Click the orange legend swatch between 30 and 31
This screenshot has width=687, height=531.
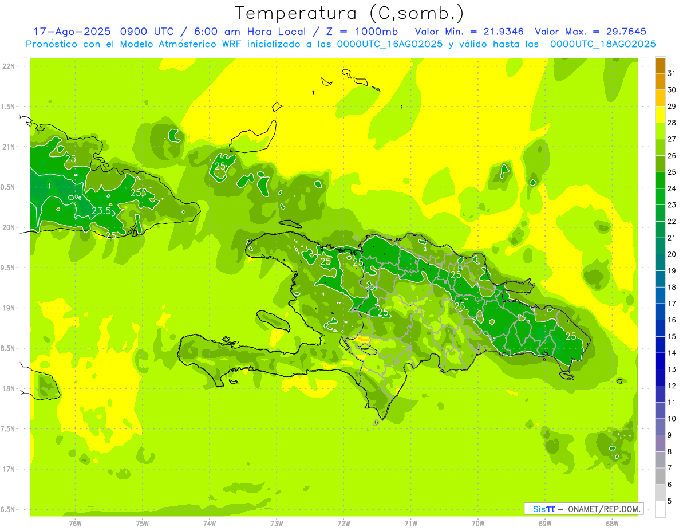pos(660,81)
